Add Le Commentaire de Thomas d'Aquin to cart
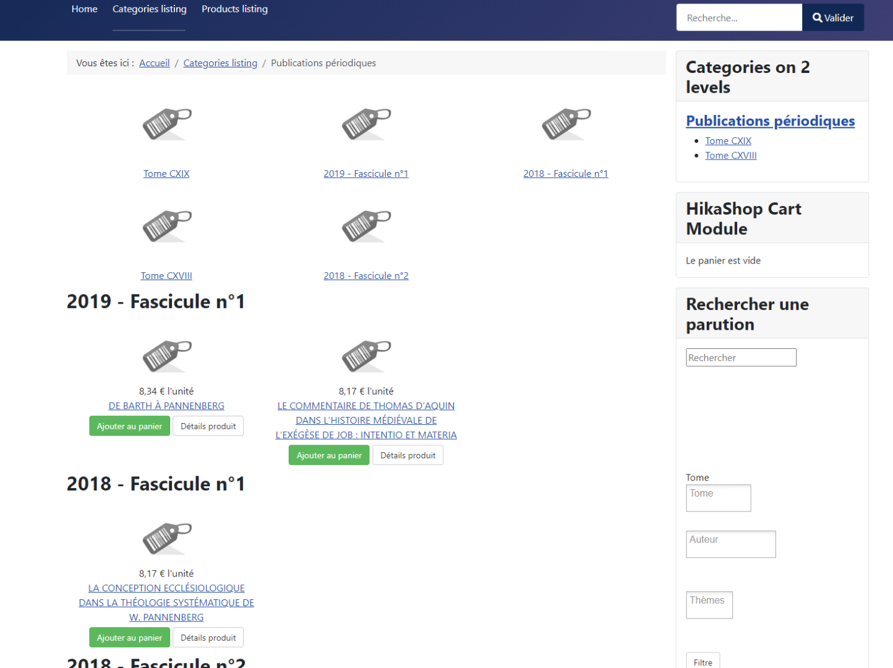The height and width of the screenshot is (668, 893). (x=329, y=455)
